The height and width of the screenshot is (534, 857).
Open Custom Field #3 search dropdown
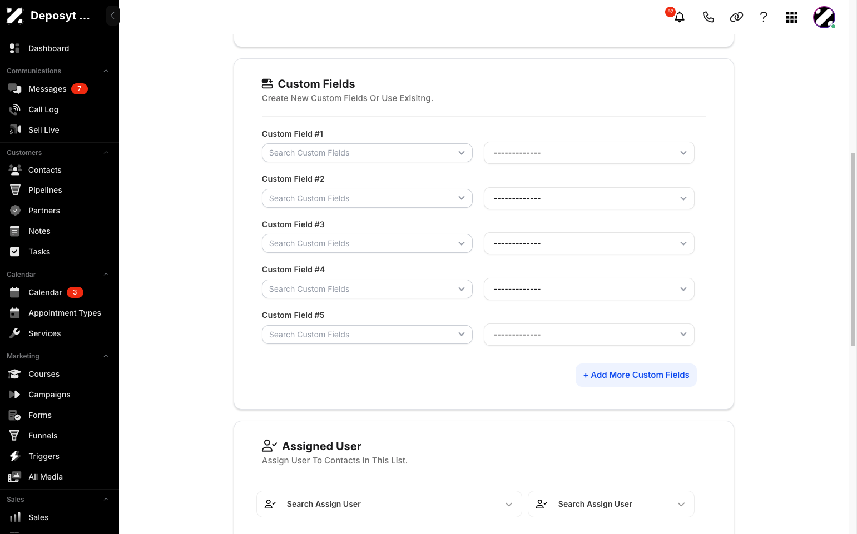click(x=367, y=243)
